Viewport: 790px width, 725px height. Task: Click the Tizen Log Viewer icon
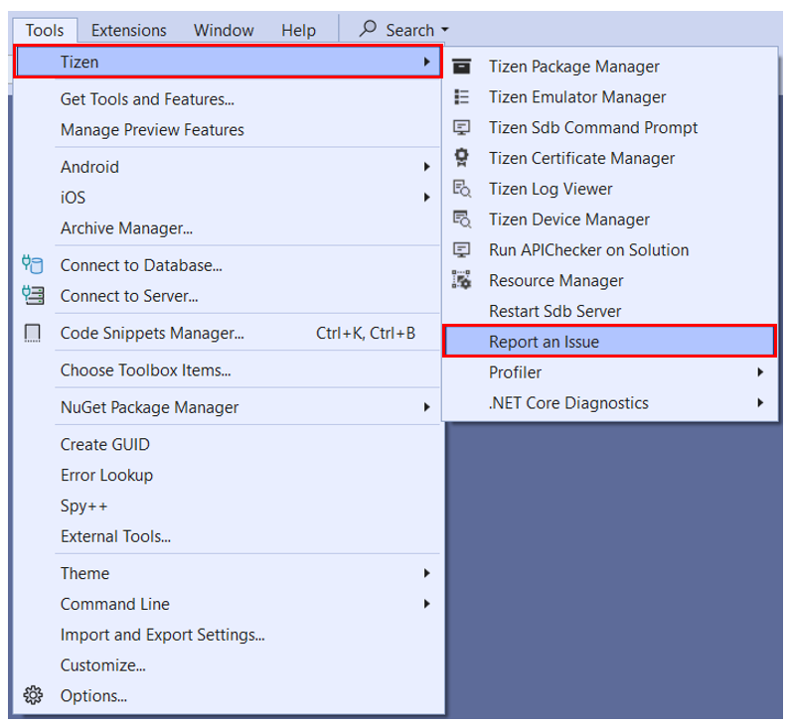[x=461, y=189]
